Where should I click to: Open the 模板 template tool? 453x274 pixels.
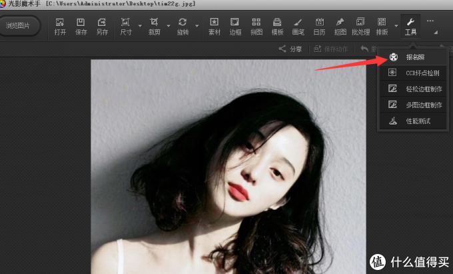(277, 27)
